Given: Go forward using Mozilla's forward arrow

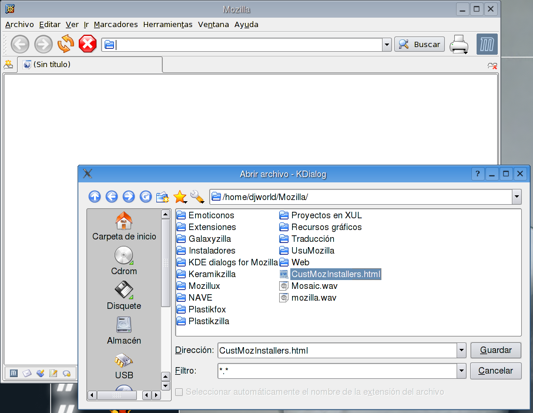Looking at the screenshot, I should pos(43,44).
